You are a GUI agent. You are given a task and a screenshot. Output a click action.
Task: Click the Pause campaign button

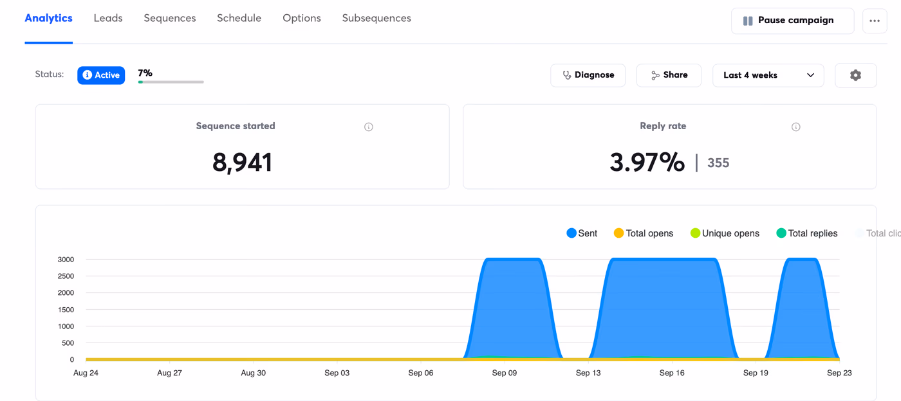793,21
